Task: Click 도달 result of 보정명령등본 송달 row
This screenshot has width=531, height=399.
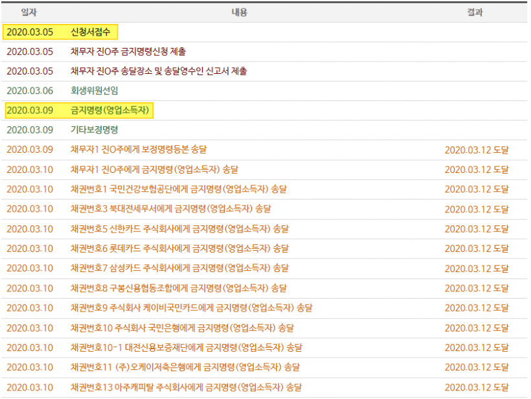Action: click(477, 150)
